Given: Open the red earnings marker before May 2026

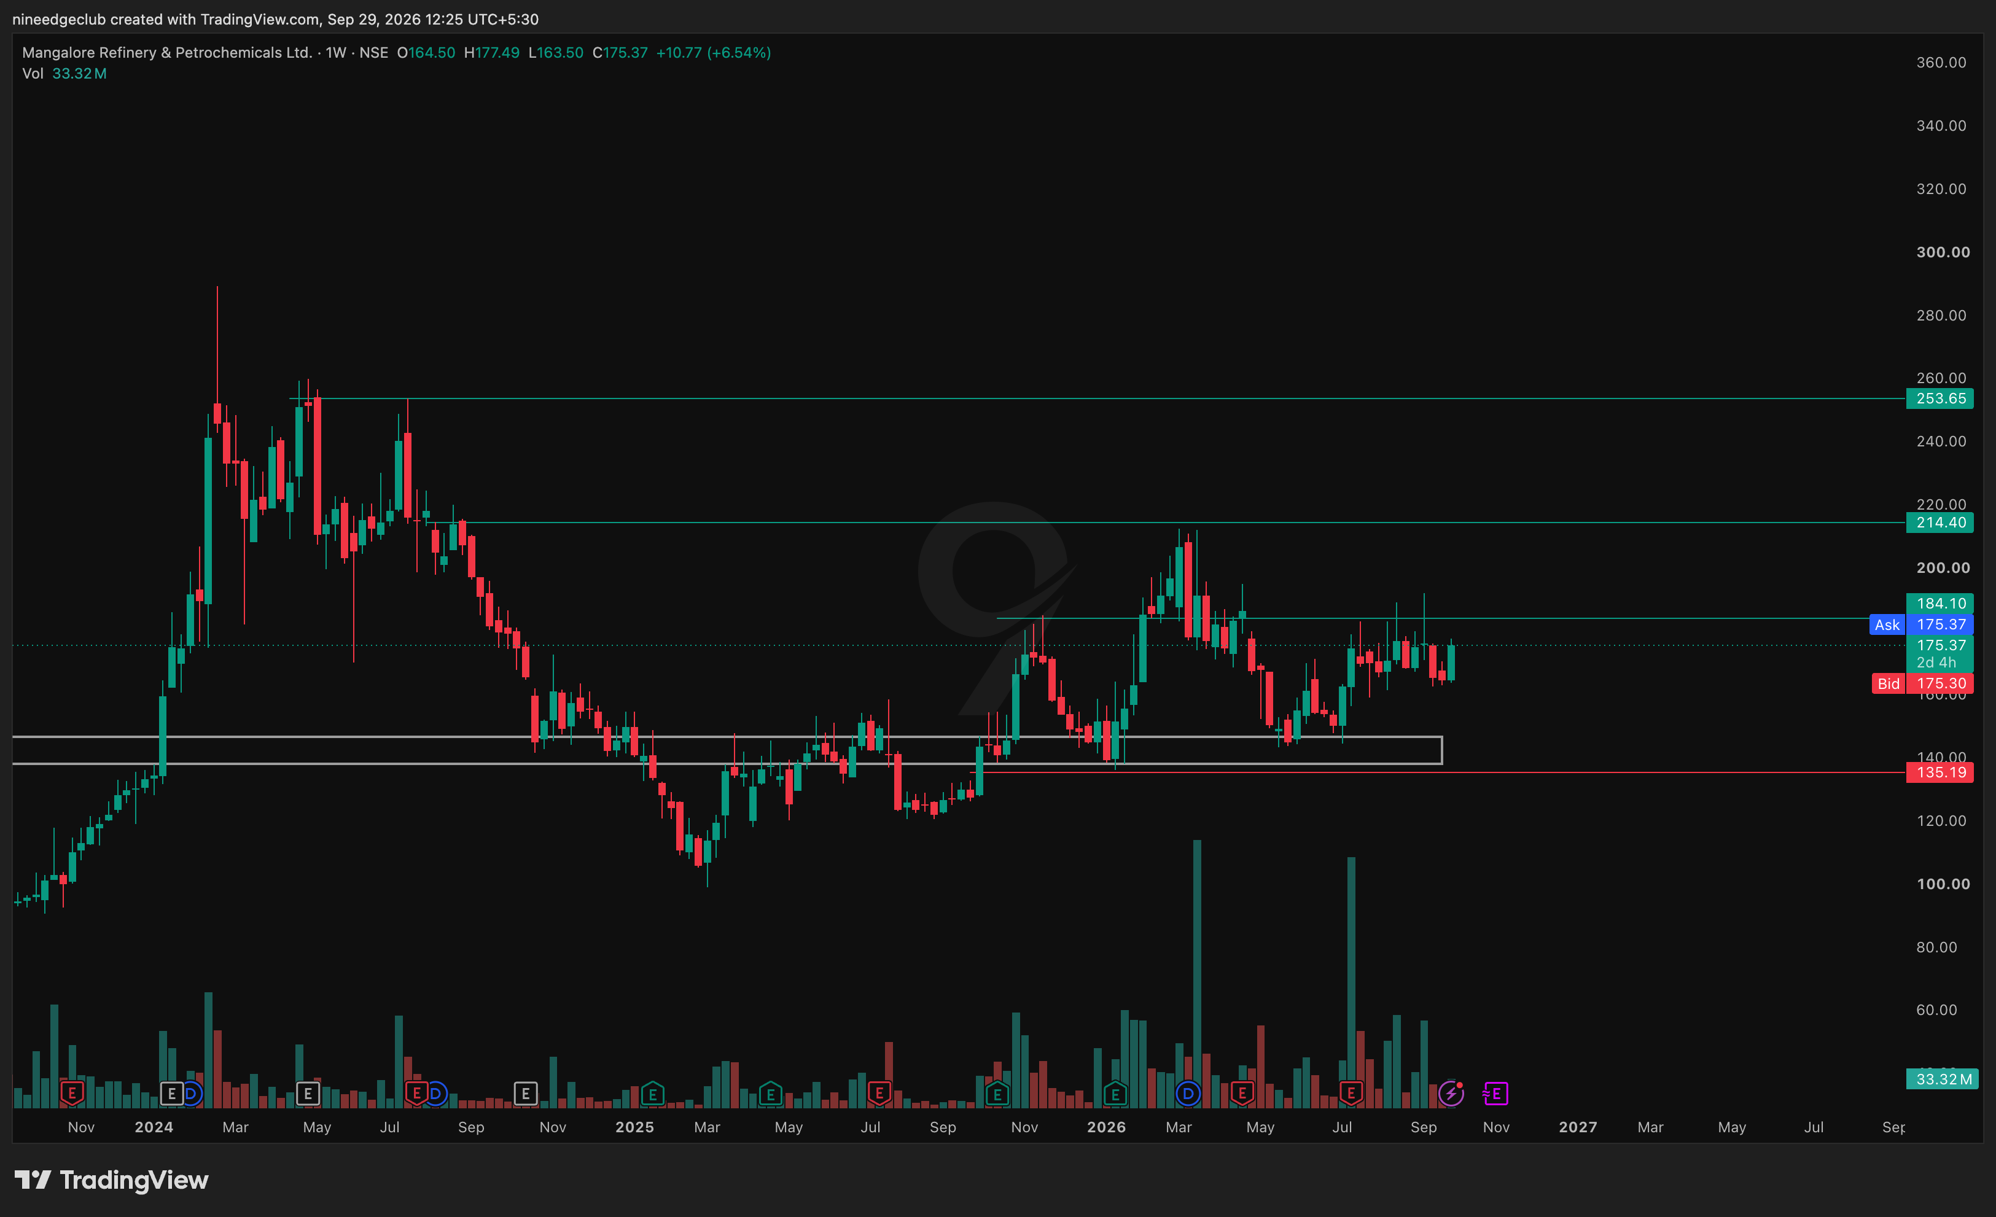Looking at the screenshot, I should tap(1242, 1094).
